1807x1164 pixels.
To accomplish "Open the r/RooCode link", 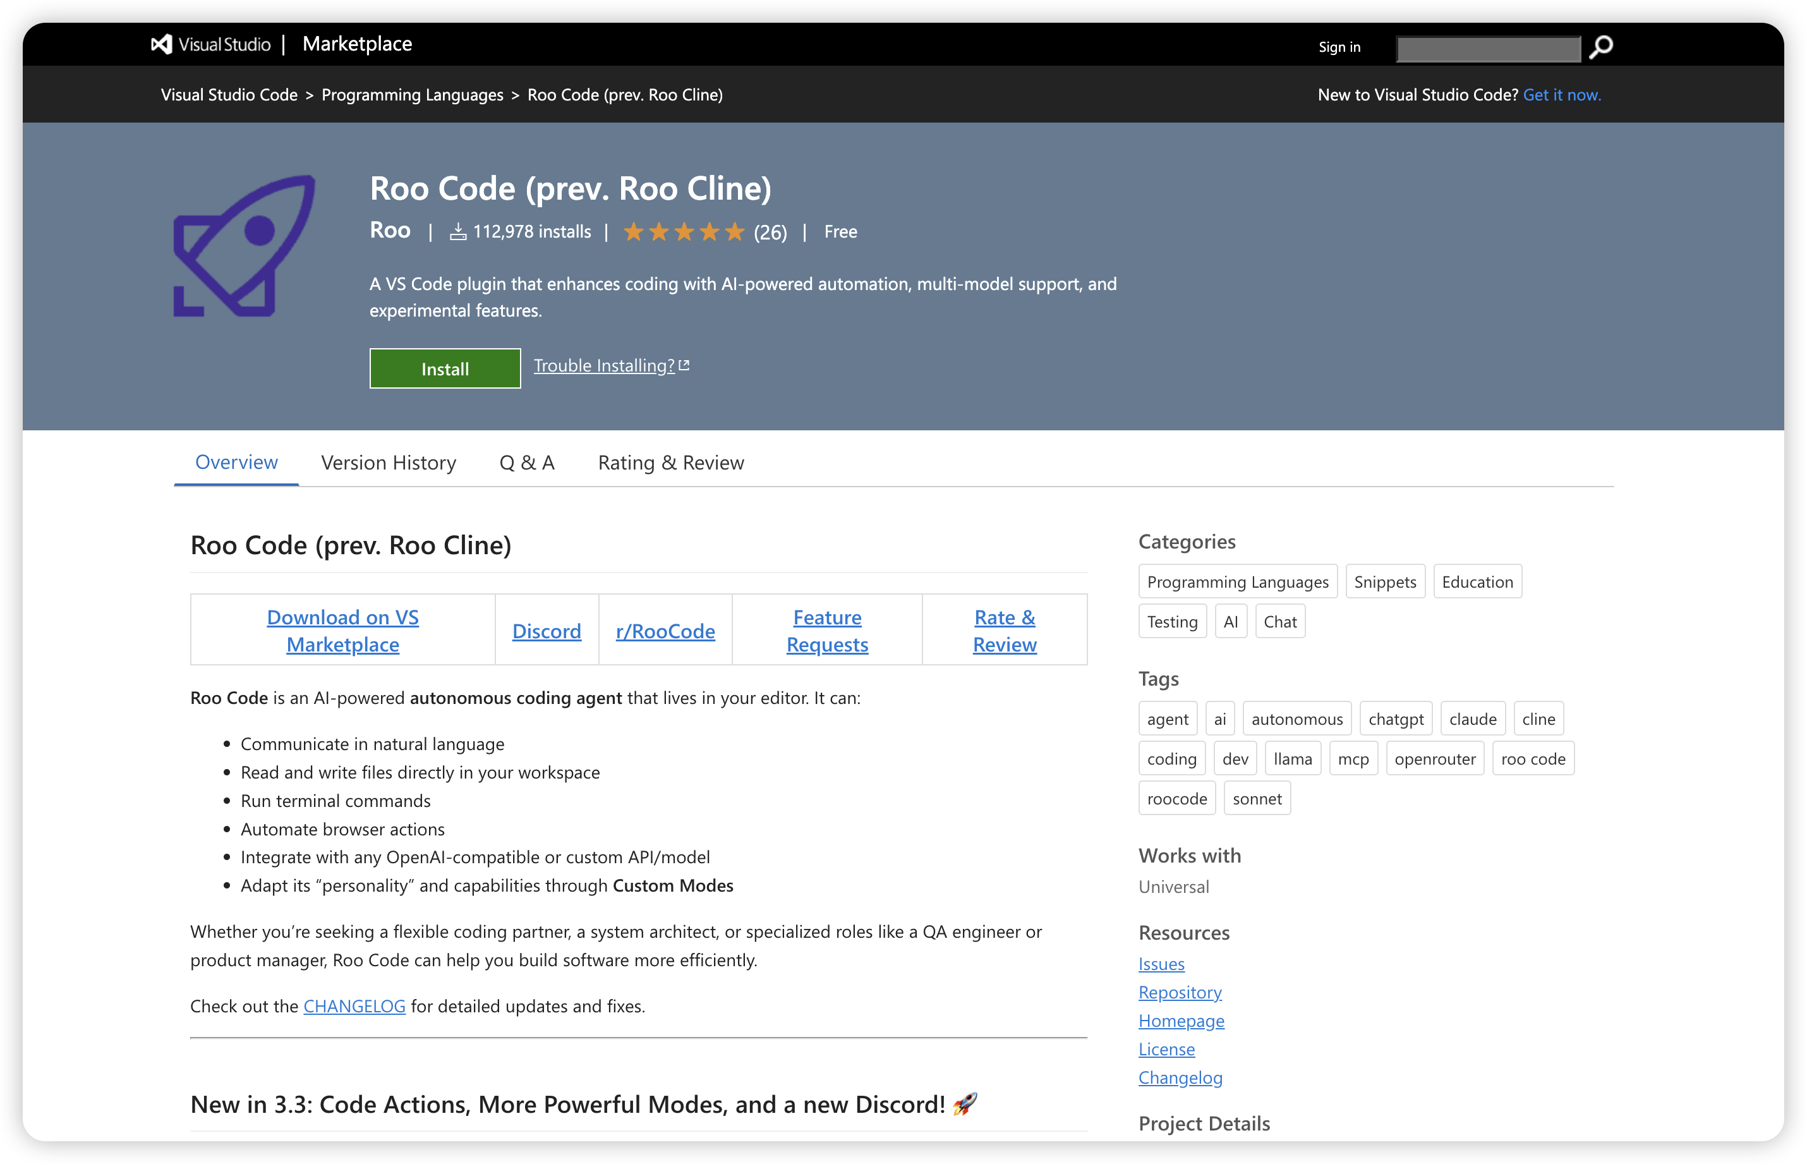I will pyautogui.click(x=665, y=631).
